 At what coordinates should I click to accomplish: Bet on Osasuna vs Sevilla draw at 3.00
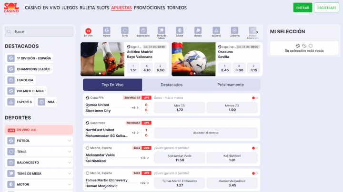tap(239, 68)
